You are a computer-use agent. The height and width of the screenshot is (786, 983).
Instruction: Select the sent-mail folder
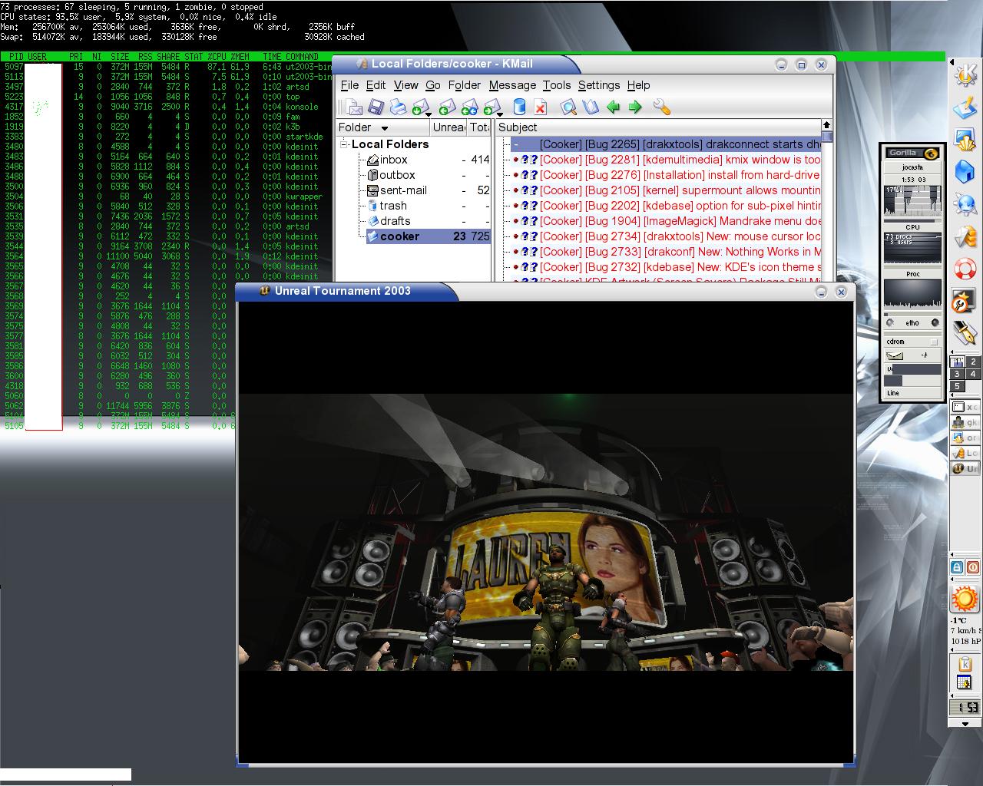pos(403,190)
